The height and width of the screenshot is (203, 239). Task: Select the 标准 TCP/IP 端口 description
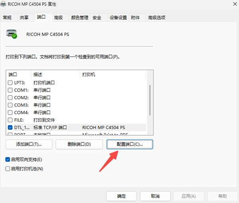50,127
